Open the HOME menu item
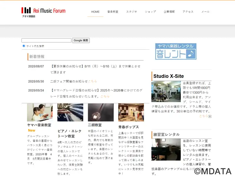 tap(95, 12)
